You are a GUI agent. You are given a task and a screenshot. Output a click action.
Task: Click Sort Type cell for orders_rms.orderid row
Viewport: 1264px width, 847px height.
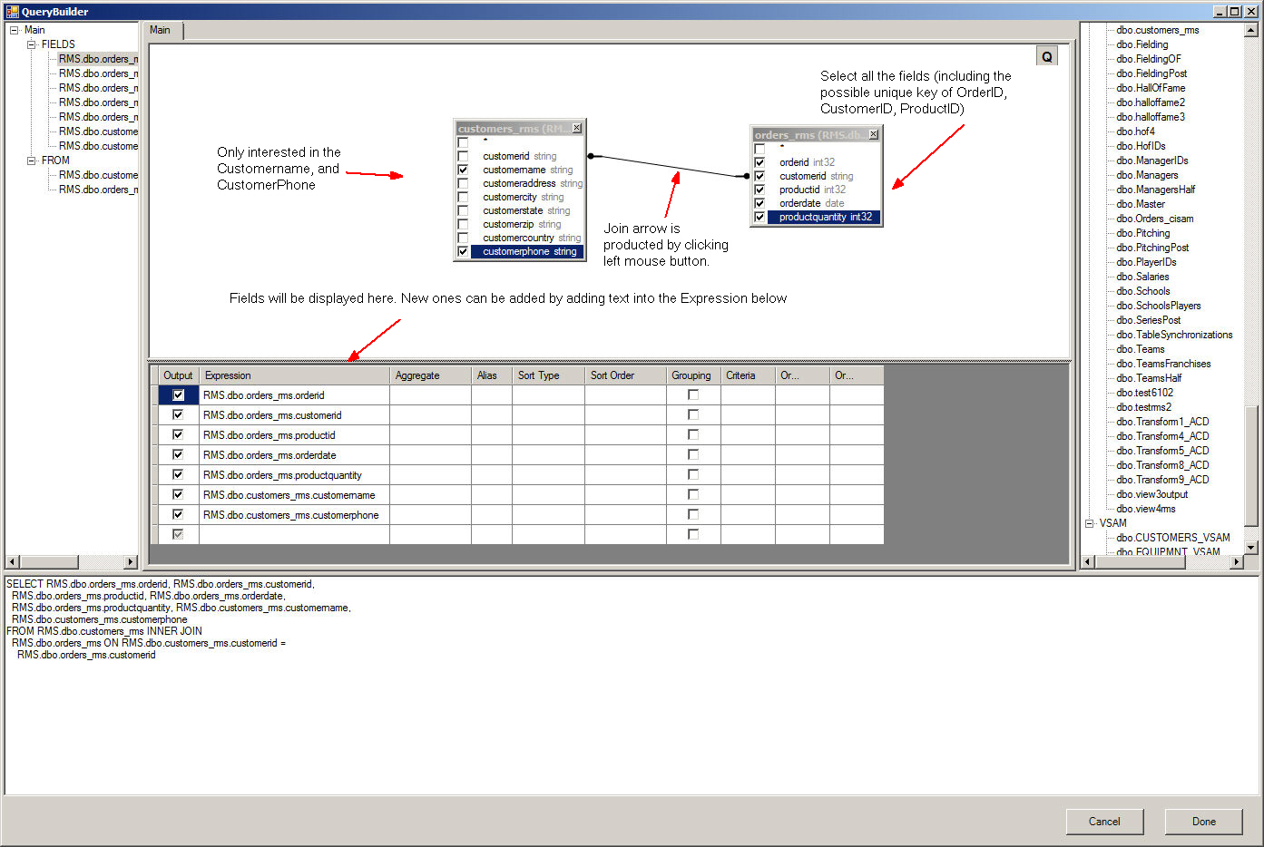tap(548, 395)
